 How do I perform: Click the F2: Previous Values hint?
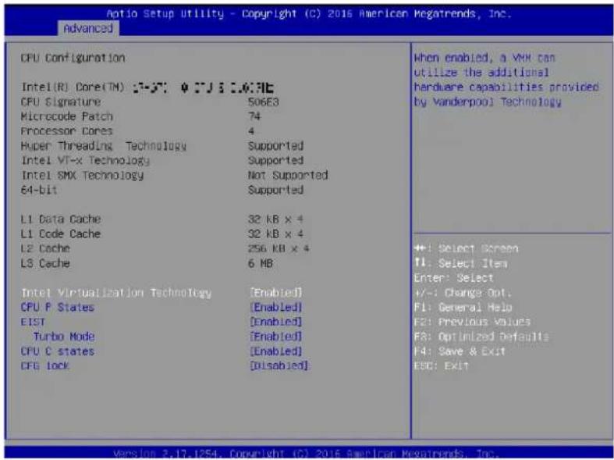click(472, 322)
